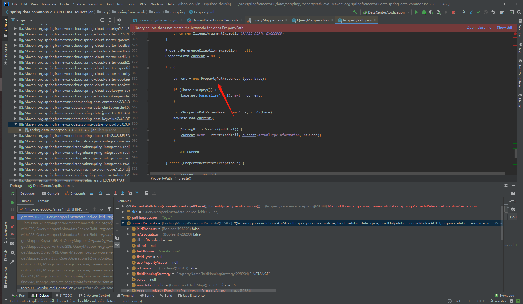
Task: Step out of current method
Action: point(123,193)
